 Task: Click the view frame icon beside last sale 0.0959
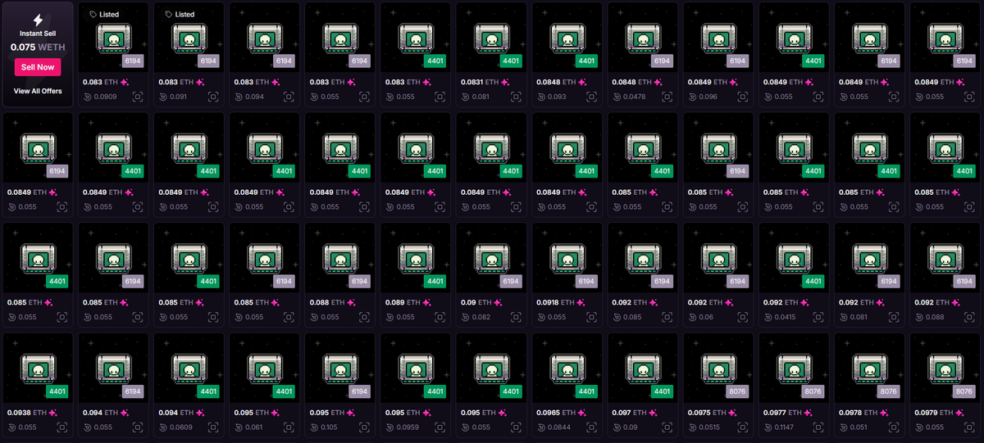coord(440,427)
